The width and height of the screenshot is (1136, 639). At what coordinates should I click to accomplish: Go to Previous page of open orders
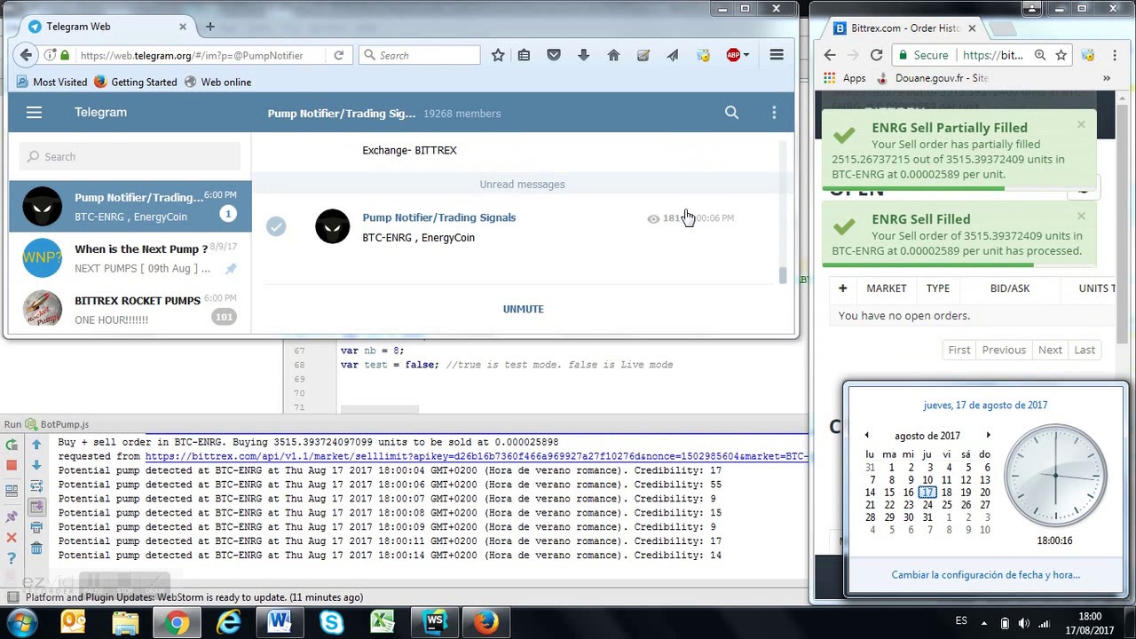click(1004, 350)
